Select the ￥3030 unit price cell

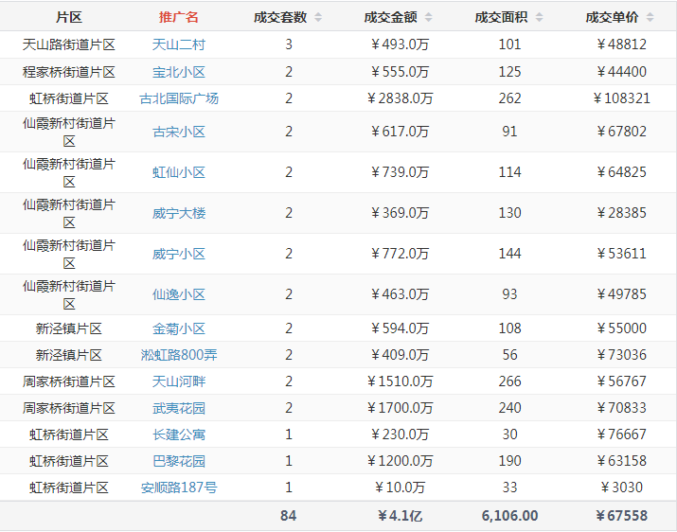point(621,488)
